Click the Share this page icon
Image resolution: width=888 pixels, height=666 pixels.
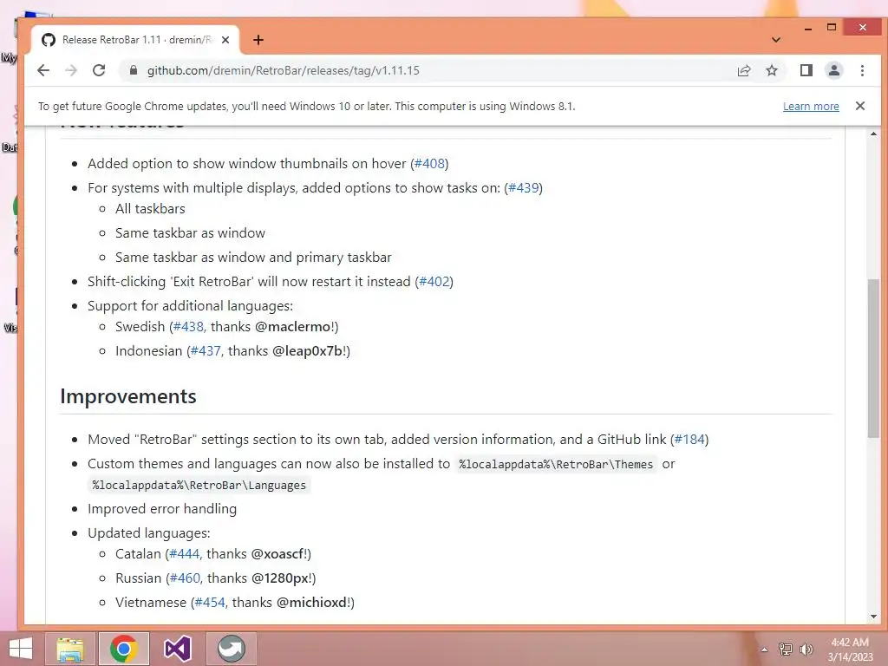[x=743, y=70]
